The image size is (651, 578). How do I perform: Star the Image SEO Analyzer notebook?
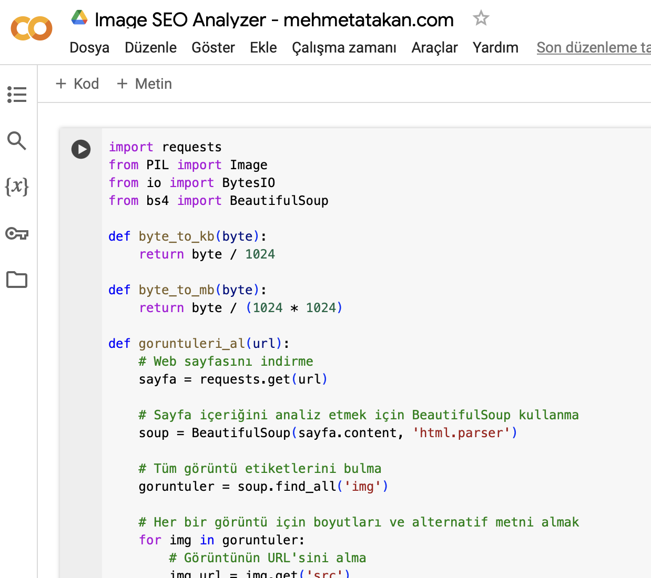coord(481,17)
